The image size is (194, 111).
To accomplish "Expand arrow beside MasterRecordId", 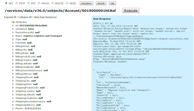I will point(13,32).
